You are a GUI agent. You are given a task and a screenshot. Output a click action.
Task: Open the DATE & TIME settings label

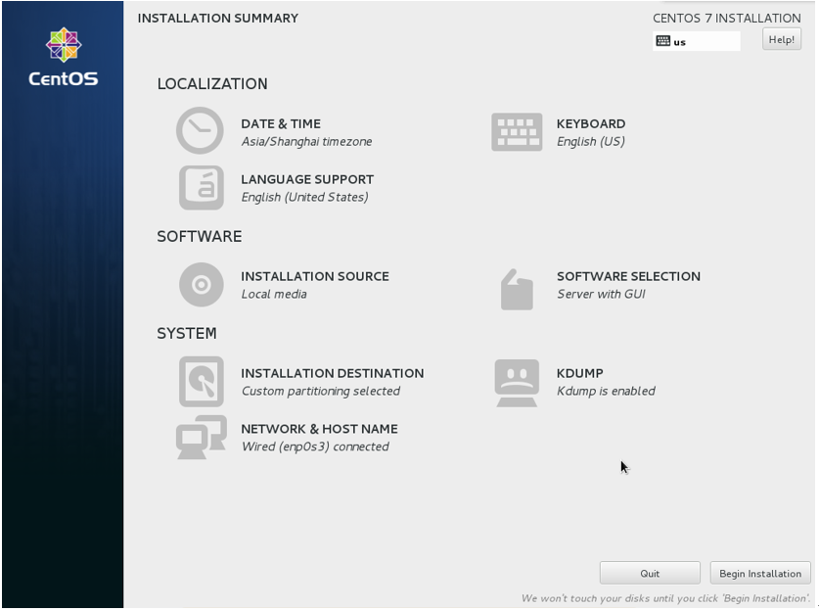point(281,124)
